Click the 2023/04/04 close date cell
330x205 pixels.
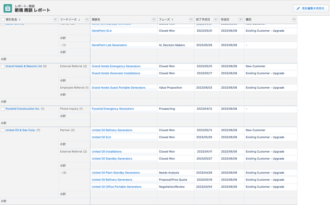(207, 187)
